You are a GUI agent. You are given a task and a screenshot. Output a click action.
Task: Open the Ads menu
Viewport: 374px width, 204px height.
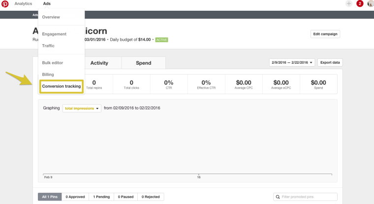click(x=47, y=4)
